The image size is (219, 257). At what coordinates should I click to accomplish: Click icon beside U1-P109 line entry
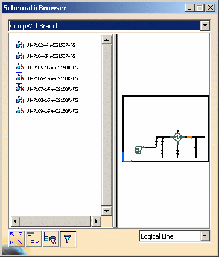click(20, 109)
